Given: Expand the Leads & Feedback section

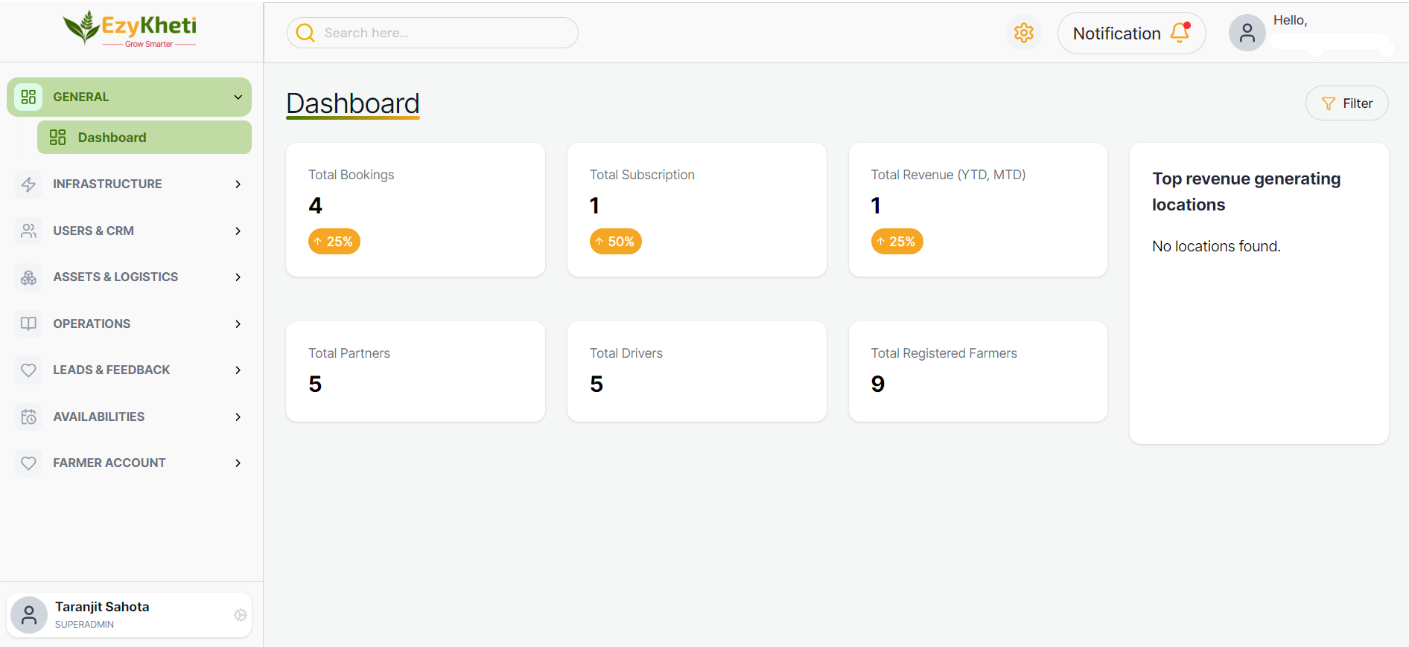Looking at the screenshot, I should pos(238,370).
